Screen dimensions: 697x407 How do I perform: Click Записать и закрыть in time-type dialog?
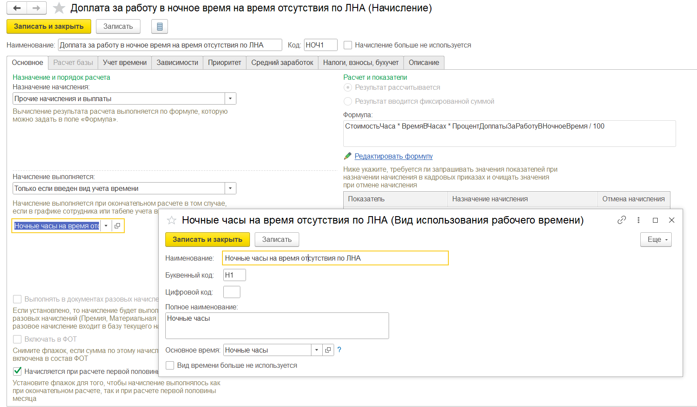[208, 239]
